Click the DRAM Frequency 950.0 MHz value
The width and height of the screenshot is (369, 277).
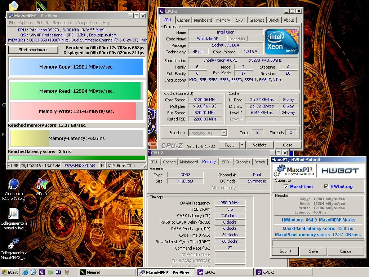pos(230,203)
